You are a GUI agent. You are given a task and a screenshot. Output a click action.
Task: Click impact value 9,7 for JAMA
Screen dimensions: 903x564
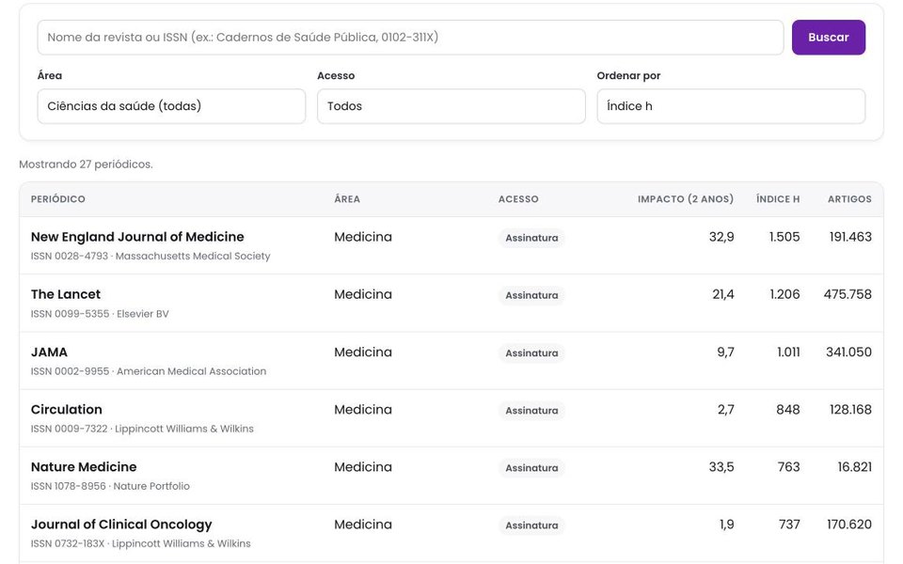point(725,352)
